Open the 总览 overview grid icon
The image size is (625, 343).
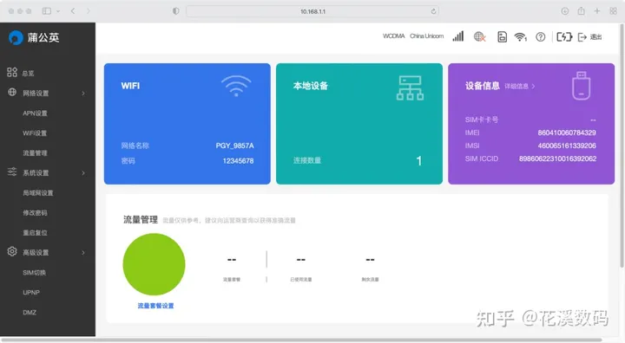(x=12, y=72)
